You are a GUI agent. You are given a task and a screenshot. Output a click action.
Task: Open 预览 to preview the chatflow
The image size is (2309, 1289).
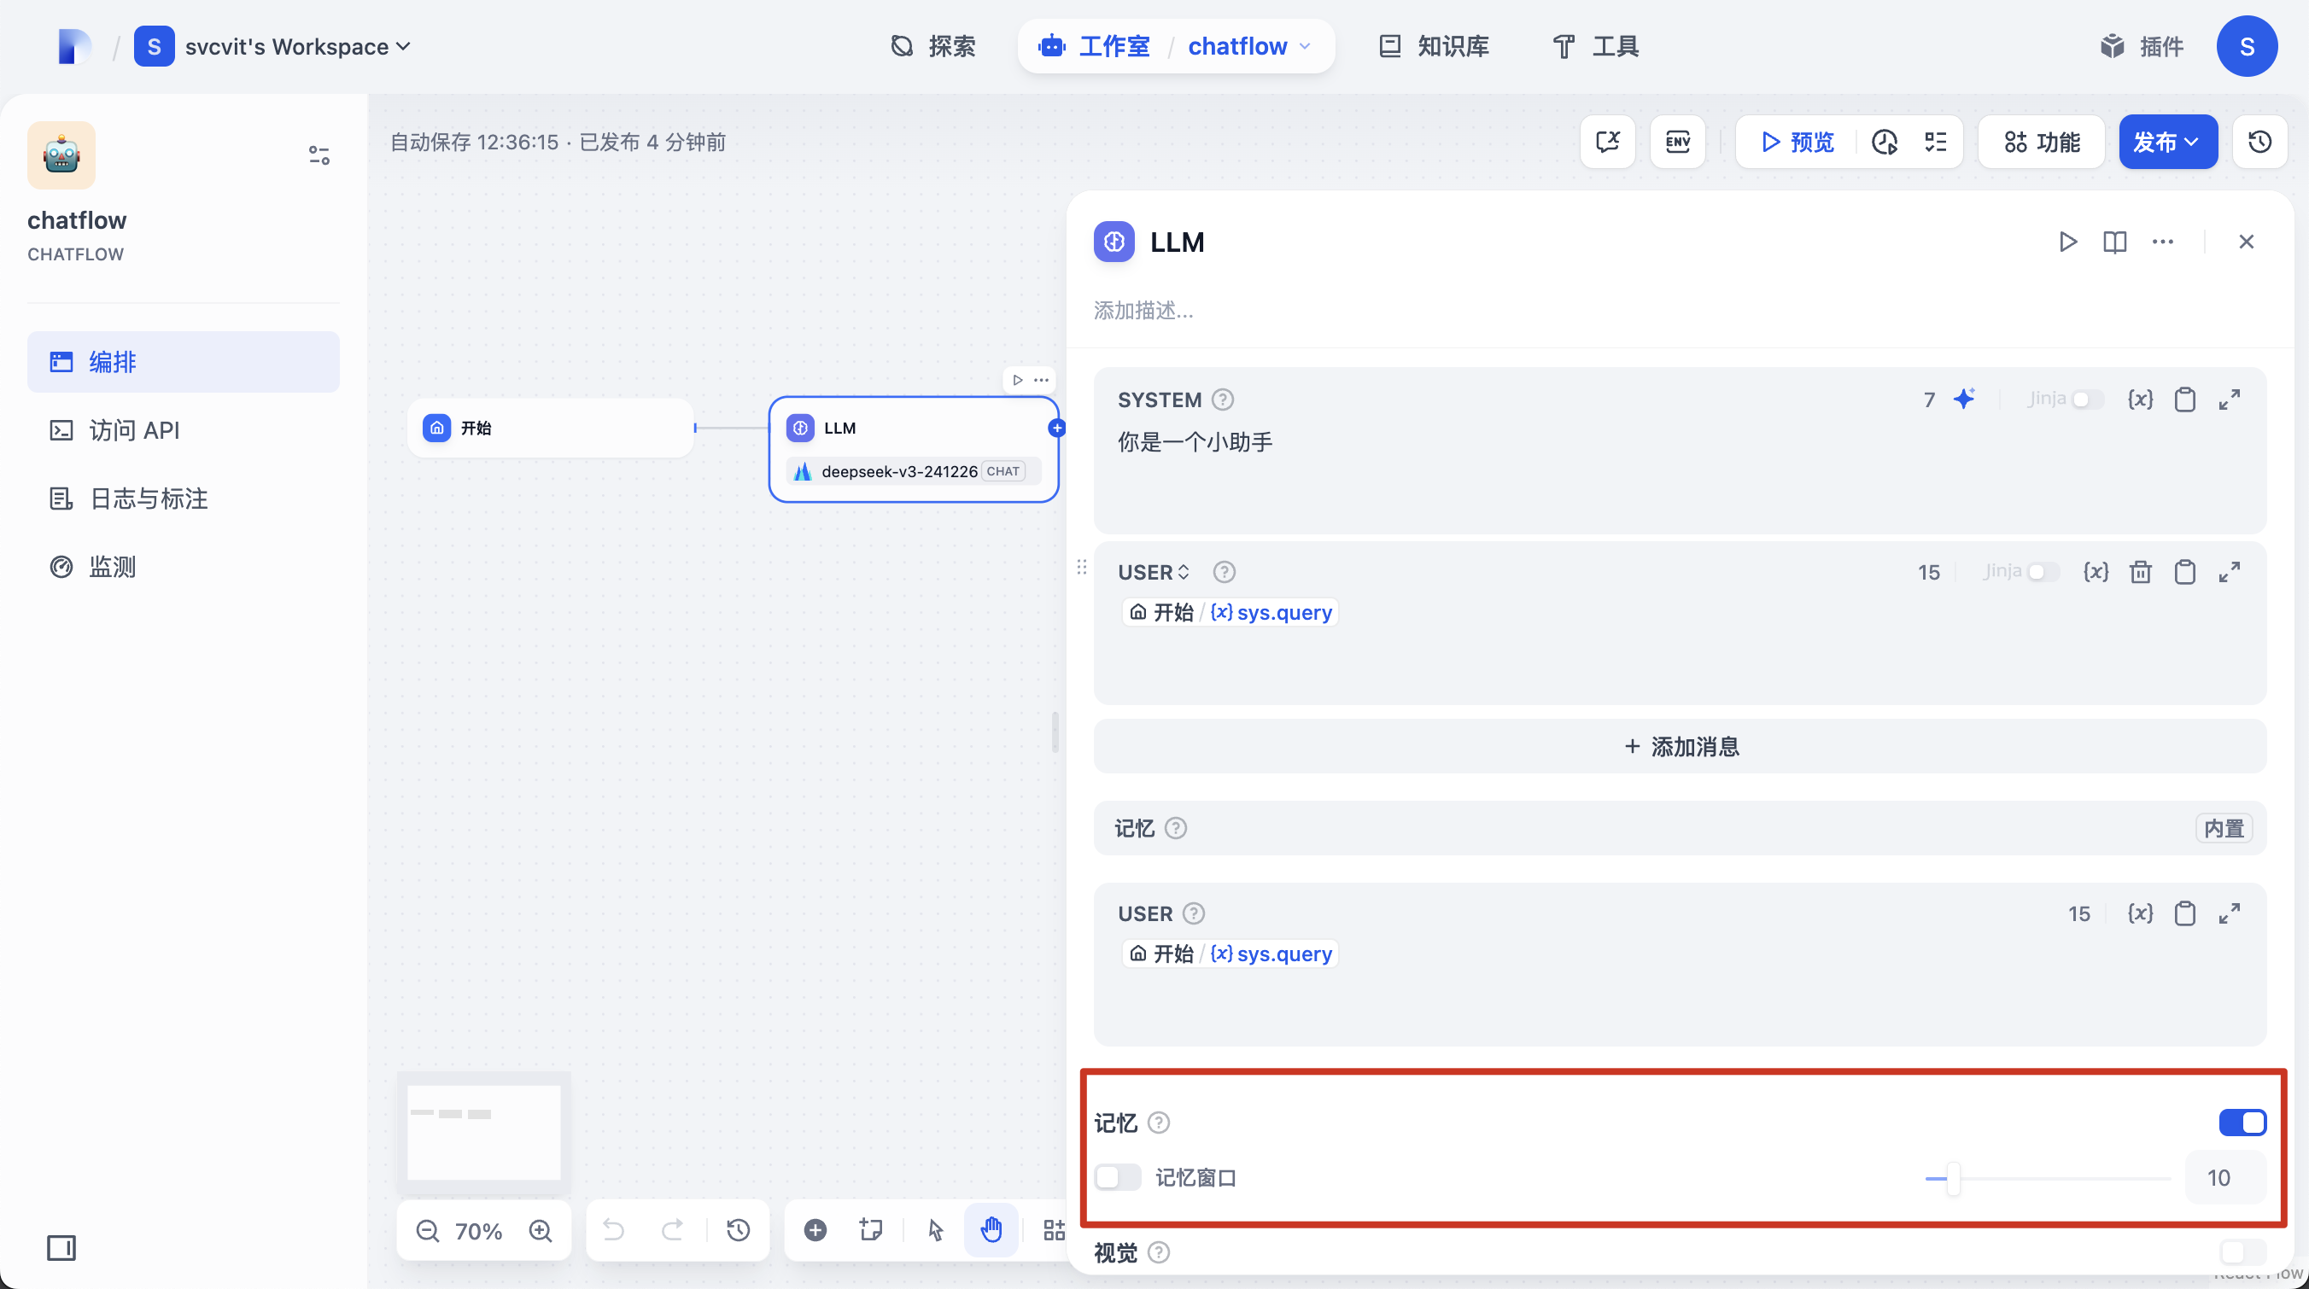pos(1796,142)
